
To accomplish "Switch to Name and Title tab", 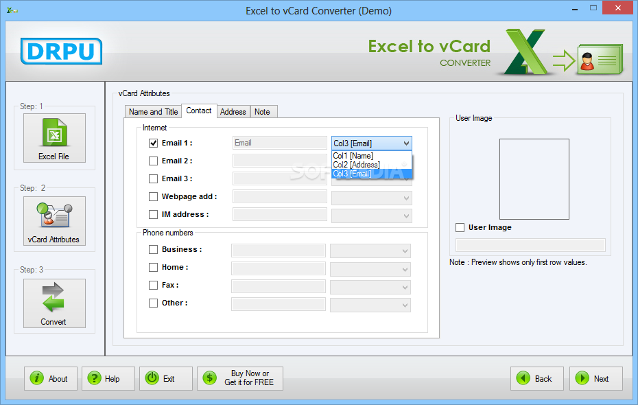I will point(154,111).
